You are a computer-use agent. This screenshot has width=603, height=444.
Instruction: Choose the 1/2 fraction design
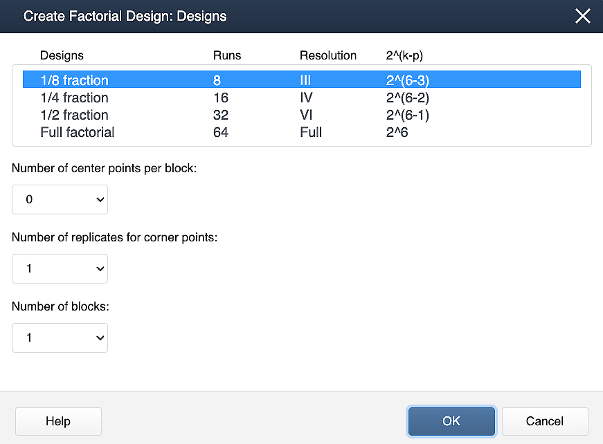pyautogui.click(x=75, y=115)
